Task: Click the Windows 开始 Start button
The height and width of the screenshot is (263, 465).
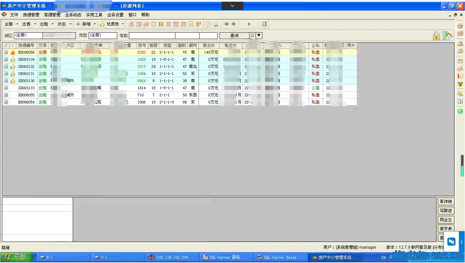Action: 17,257
